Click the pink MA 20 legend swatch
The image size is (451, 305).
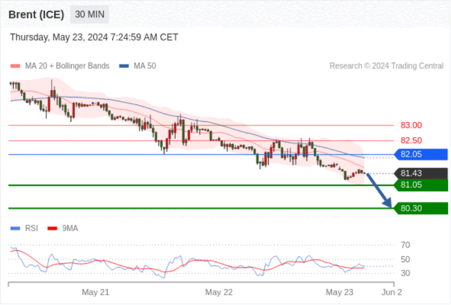point(15,66)
